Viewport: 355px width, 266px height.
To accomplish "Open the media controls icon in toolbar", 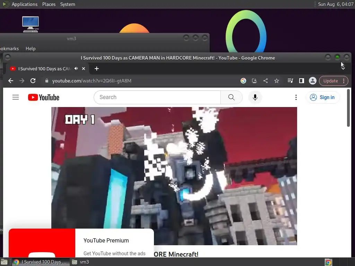I will point(290,81).
